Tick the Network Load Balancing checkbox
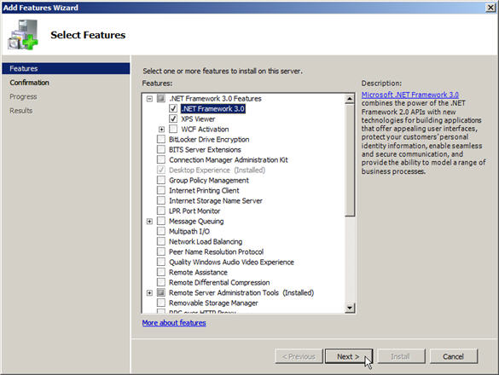499x375 pixels. pos(161,241)
